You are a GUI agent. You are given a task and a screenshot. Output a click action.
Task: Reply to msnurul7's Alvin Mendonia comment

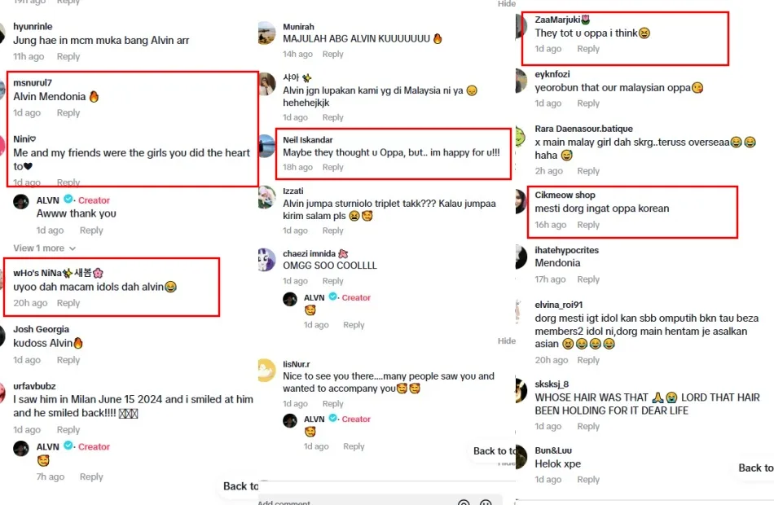(68, 113)
